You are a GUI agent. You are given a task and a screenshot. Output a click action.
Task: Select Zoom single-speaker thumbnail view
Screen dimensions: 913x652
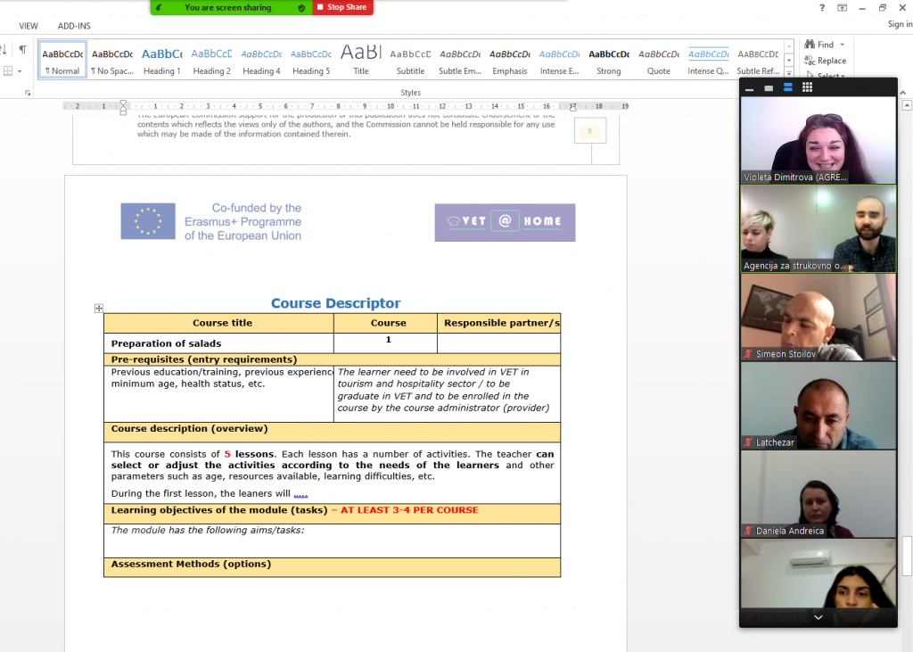pyautogui.click(x=768, y=87)
